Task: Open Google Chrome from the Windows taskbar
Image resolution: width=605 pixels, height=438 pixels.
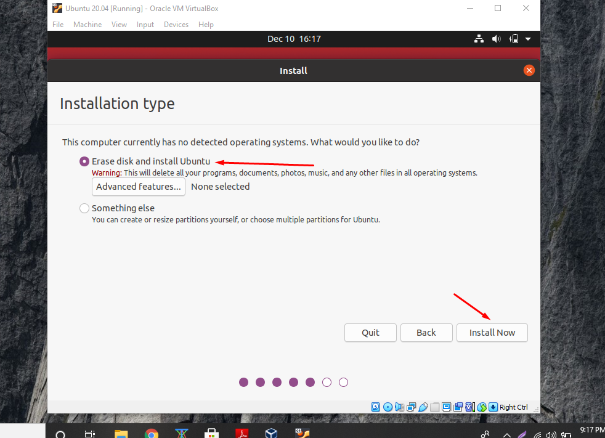Action: coord(152,433)
